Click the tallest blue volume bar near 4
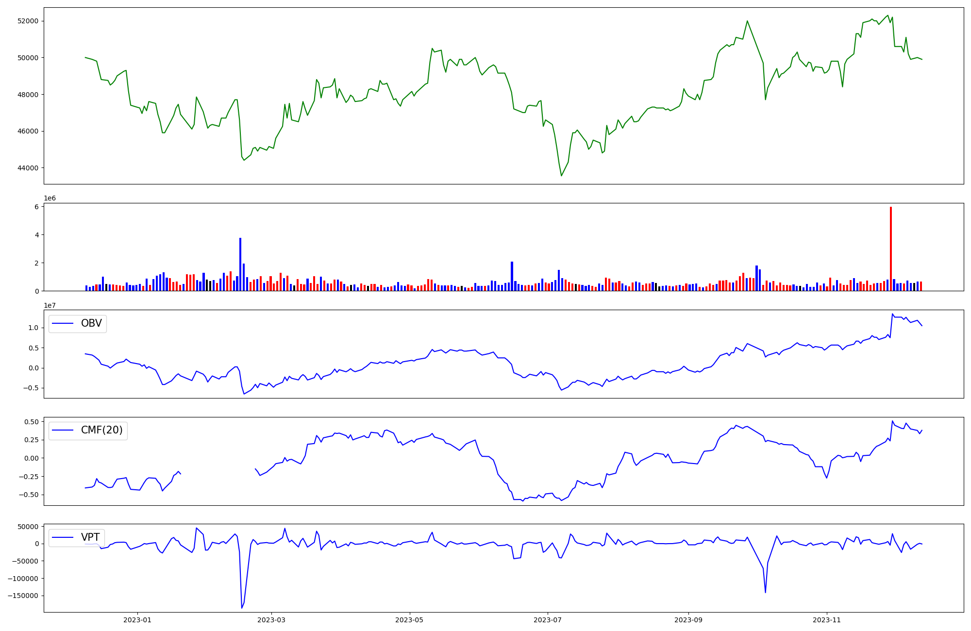Viewport: 971px width, 631px height. [x=240, y=264]
